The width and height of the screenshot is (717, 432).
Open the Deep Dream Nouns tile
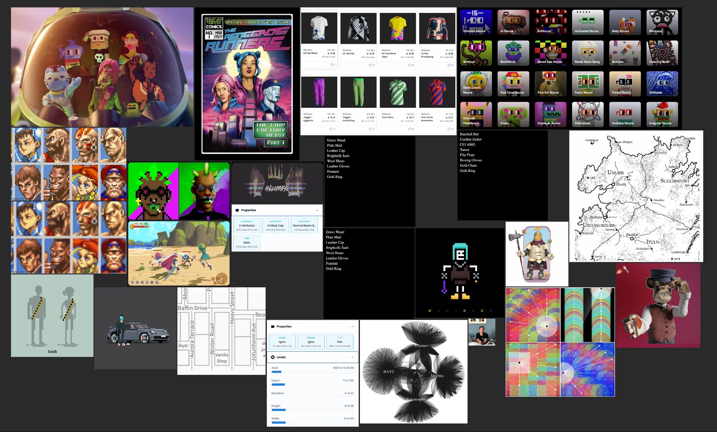pyautogui.click(x=476, y=84)
